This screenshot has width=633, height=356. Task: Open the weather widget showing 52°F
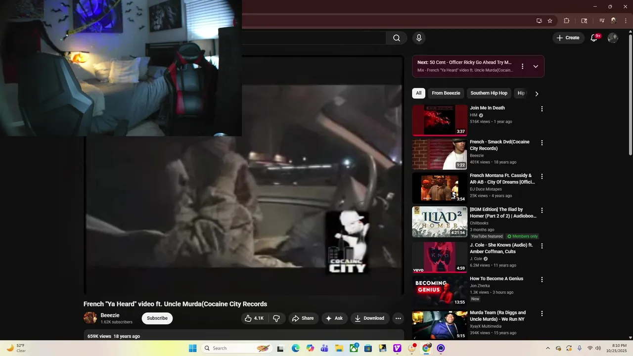tap(16, 348)
